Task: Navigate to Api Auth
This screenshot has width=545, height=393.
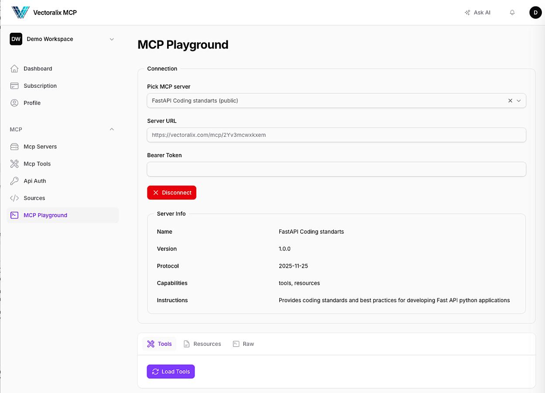Action: [63, 181]
